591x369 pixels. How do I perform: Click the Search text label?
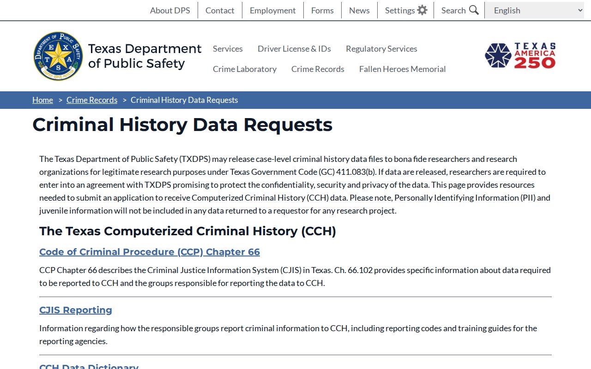(453, 10)
